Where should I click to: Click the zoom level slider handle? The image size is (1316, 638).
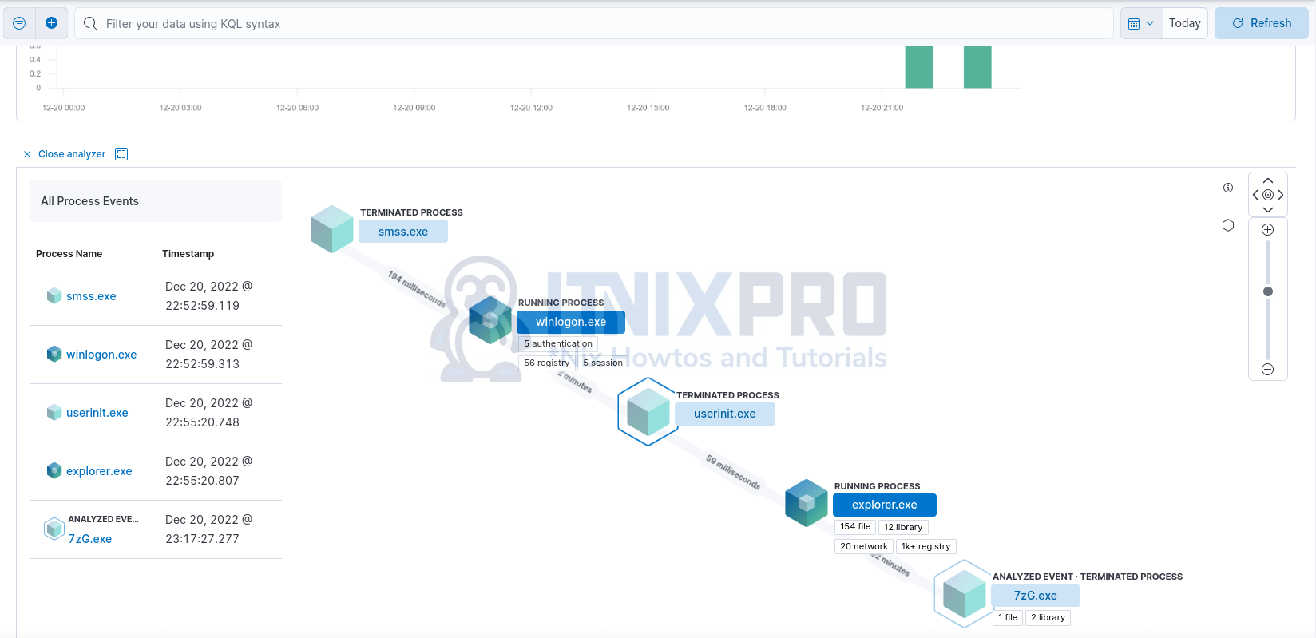[1267, 291]
